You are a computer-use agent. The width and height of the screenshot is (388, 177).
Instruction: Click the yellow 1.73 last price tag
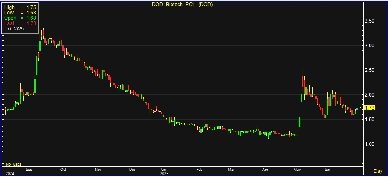(x=370, y=108)
